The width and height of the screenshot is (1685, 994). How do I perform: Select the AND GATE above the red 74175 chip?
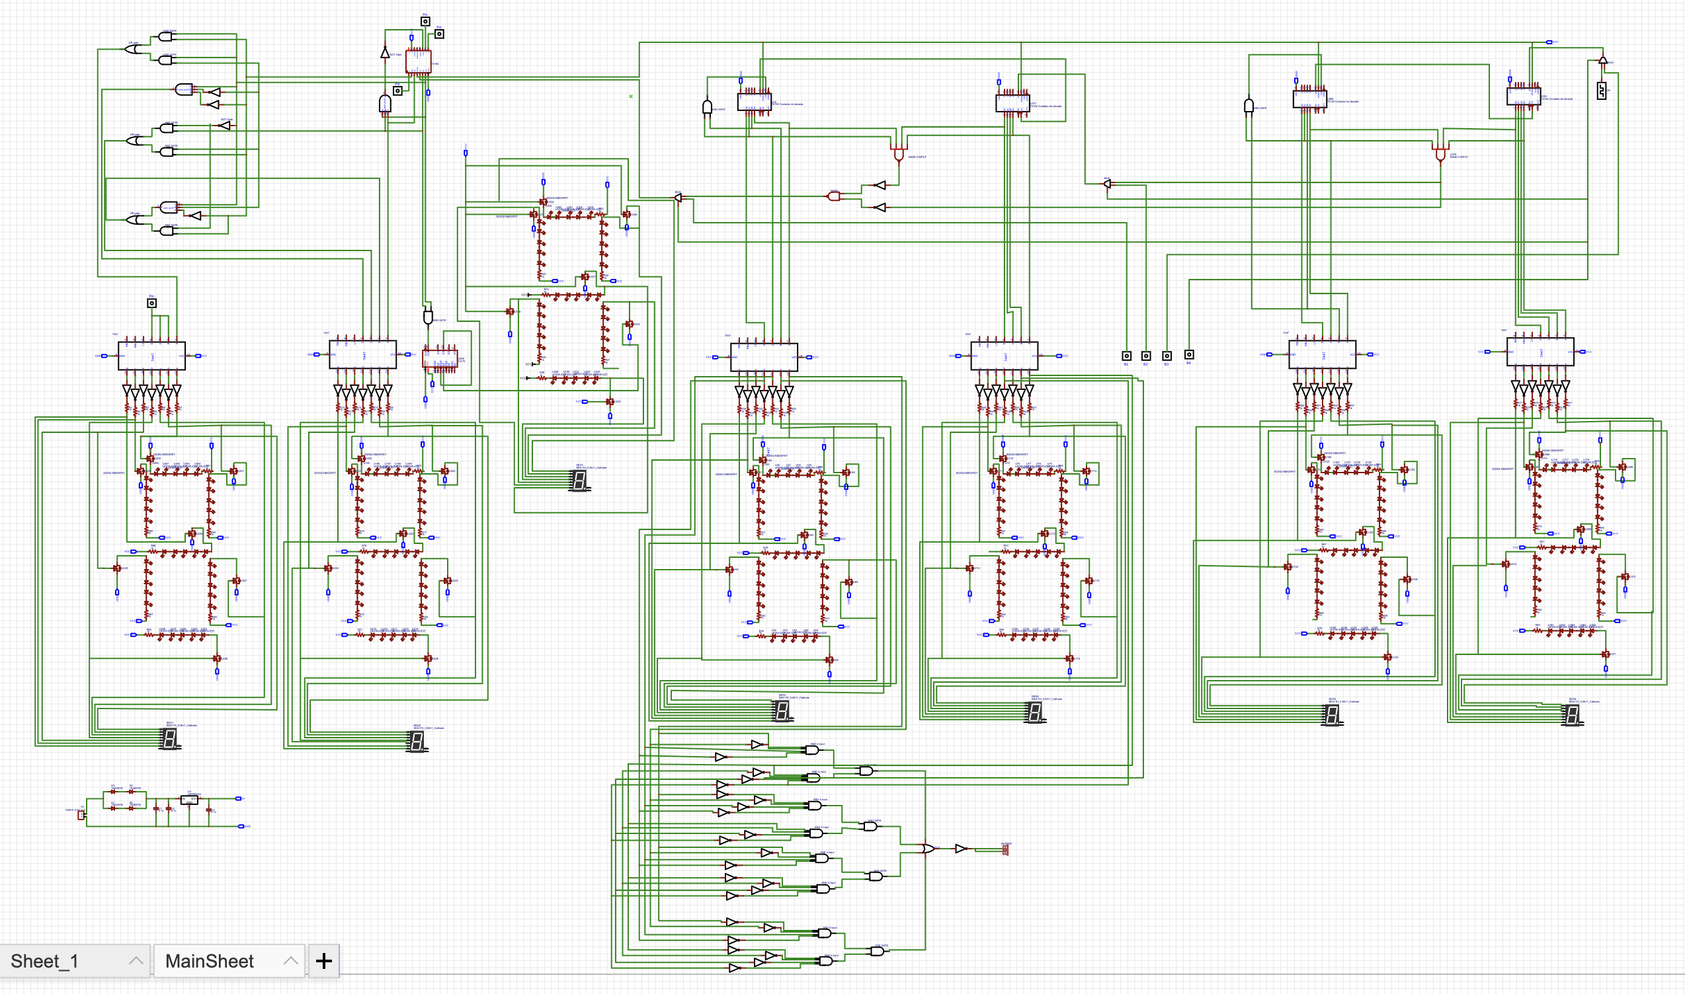[x=428, y=316]
